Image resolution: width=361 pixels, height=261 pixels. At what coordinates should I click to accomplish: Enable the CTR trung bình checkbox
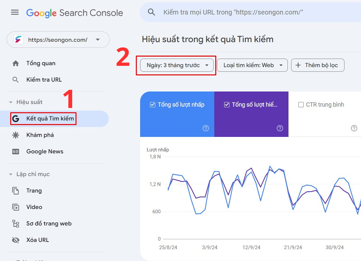click(x=301, y=105)
